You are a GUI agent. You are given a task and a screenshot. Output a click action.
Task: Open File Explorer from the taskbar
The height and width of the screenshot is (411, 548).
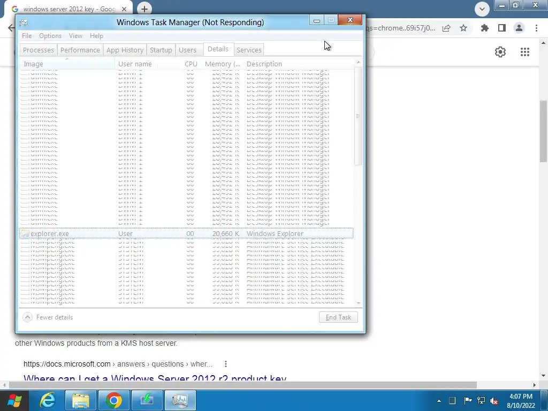click(x=81, y=400)
